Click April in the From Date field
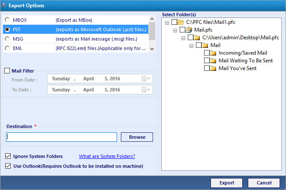This screenshot has height=190, width=286. tap(88, 79)
